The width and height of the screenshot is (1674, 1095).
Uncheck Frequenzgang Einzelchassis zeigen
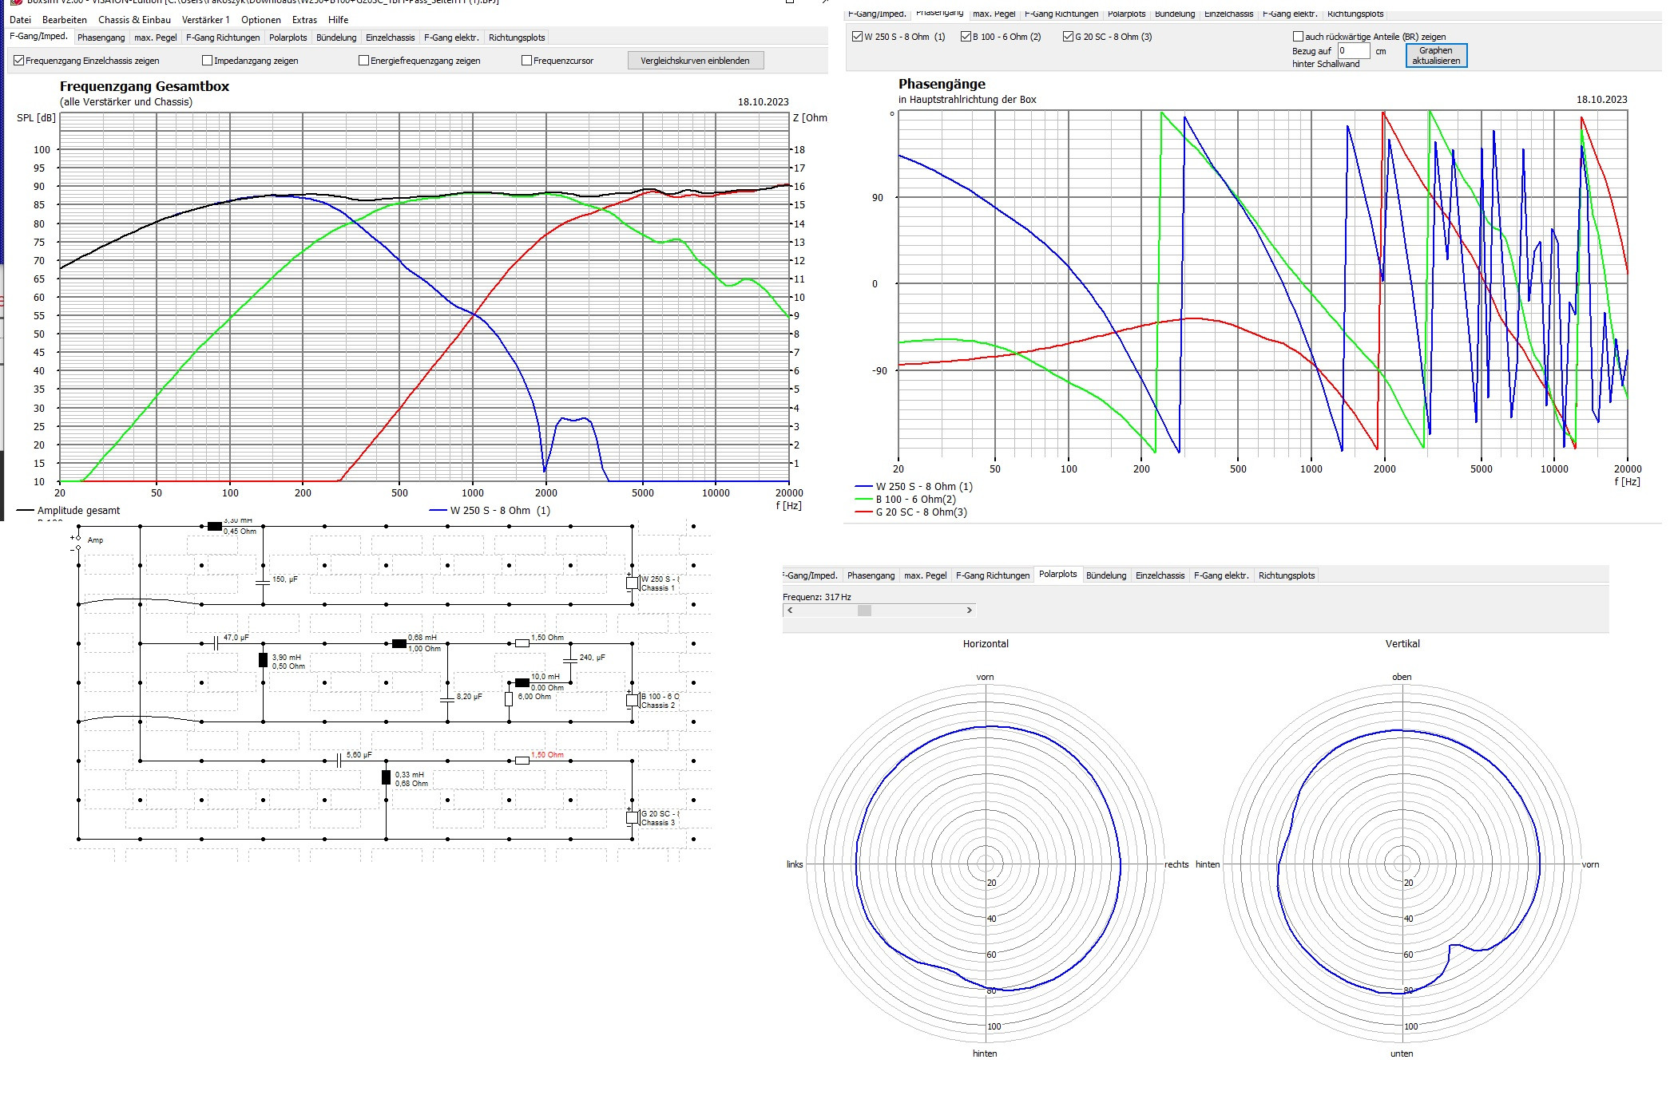coord(19,61)
